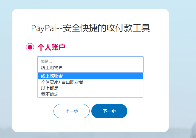Click empty space right of 个体卖家 option

point(113,82)
